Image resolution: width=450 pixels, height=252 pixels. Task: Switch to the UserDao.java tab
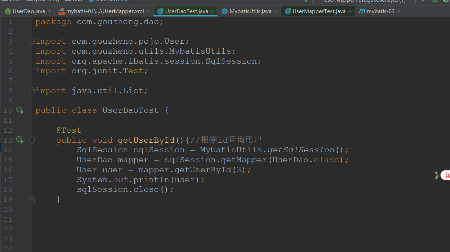(x=29, y=11)
